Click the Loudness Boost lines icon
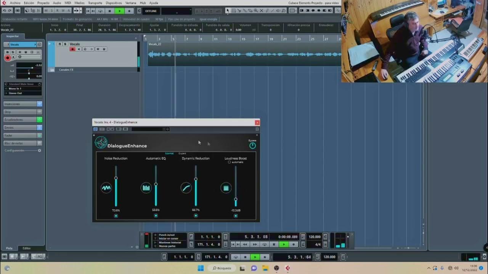 (226, 188)
